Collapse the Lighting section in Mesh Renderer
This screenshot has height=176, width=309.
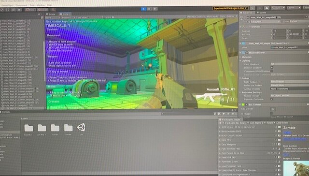(x=240, y=61)
